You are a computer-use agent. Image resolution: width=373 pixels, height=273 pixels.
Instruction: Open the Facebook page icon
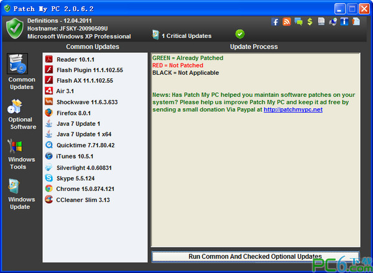tap(275, 22)
